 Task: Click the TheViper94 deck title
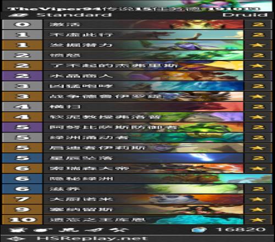tap(134, 9)
